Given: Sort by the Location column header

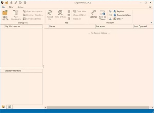Looking at the screenshot, I should [114, 26].
